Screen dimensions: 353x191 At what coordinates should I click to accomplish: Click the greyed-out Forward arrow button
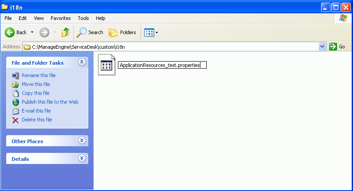click(x=44, y=32)
